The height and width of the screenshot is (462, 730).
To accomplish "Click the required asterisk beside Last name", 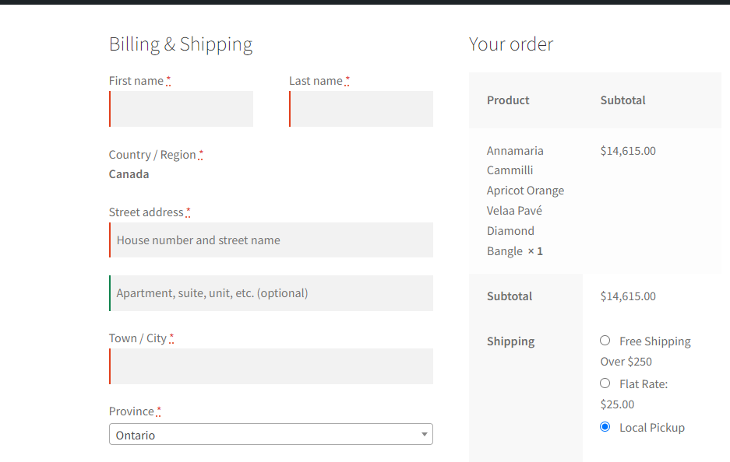I will pyautogui.click(x=347, y=80).
